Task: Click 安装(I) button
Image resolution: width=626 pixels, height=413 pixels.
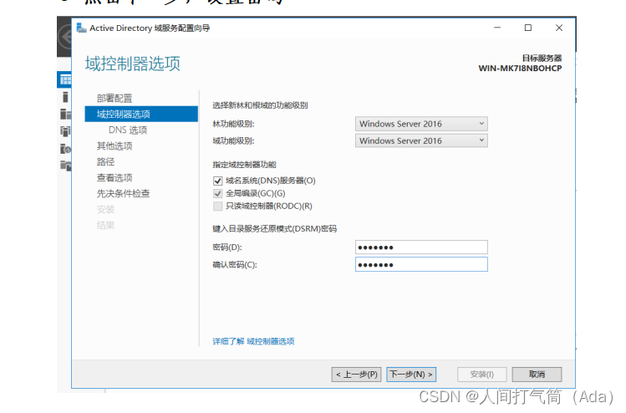Action: tap(482, 375)
